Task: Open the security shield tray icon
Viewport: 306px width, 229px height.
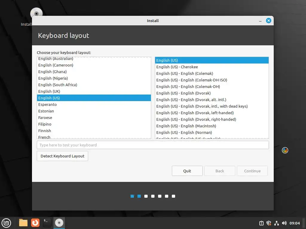Action: point(269,223)
